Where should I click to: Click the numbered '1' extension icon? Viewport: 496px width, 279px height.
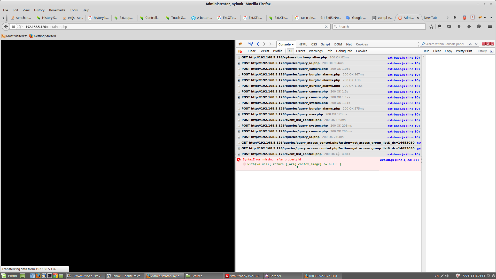[x=472, y=17]
